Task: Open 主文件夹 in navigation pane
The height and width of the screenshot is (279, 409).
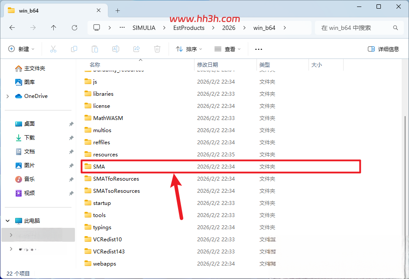Action: (30, 68)
